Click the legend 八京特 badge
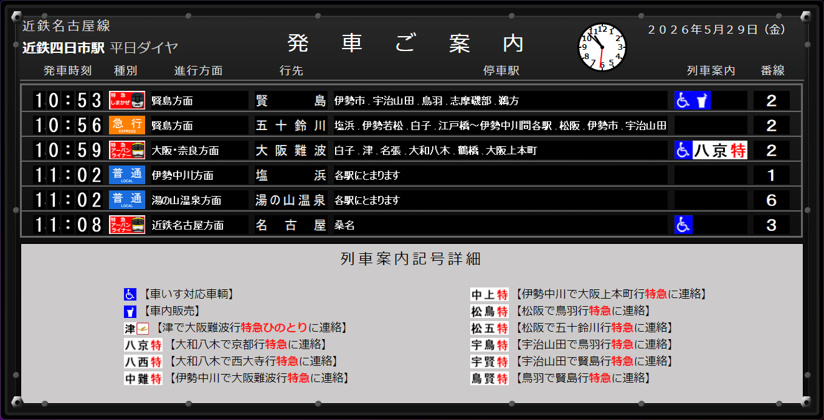 click(x=143, y=345)
